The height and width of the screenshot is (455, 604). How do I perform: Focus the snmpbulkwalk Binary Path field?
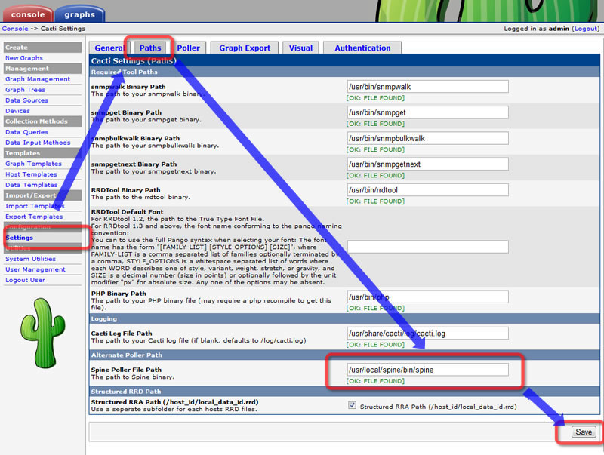[x=427, y=138]
